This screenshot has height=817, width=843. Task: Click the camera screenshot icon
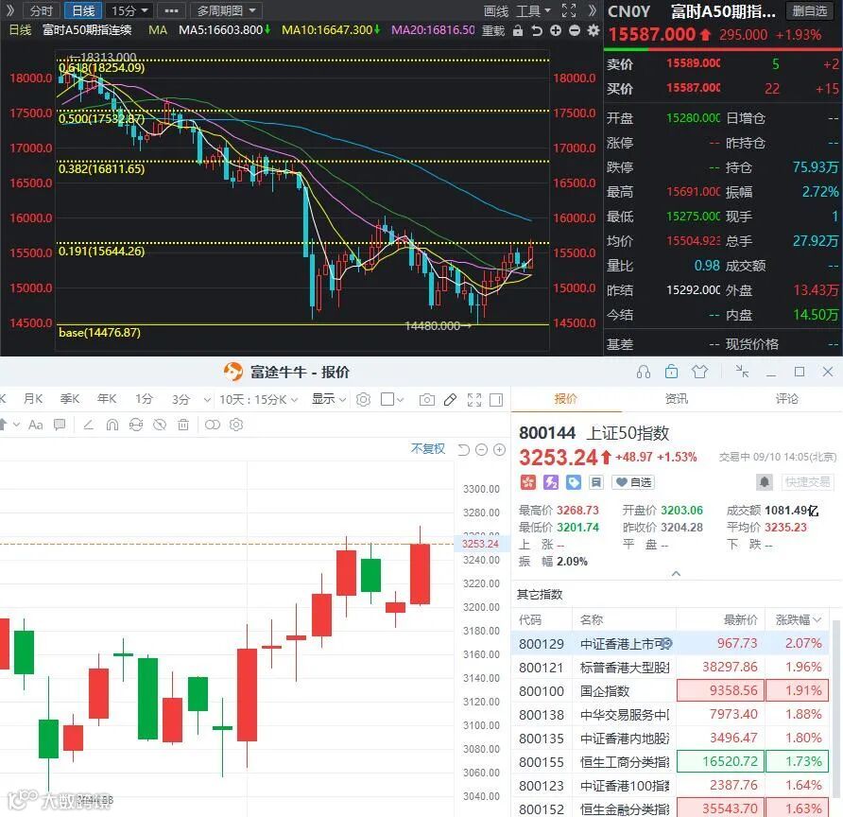pyautogui.click(x=427, y=400)
